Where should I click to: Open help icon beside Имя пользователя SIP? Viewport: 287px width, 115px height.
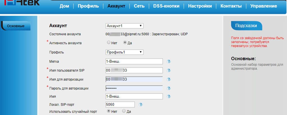(x=169, y=70)
